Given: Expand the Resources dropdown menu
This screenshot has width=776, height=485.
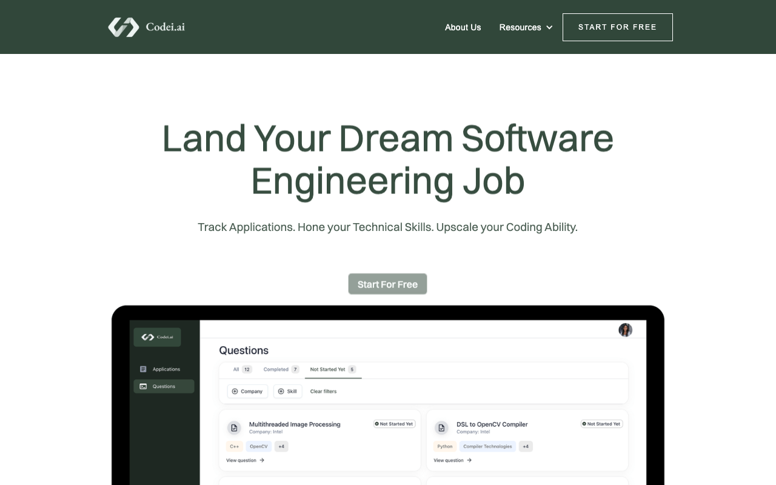Looking at the screenshot, I should click(526, 27).
